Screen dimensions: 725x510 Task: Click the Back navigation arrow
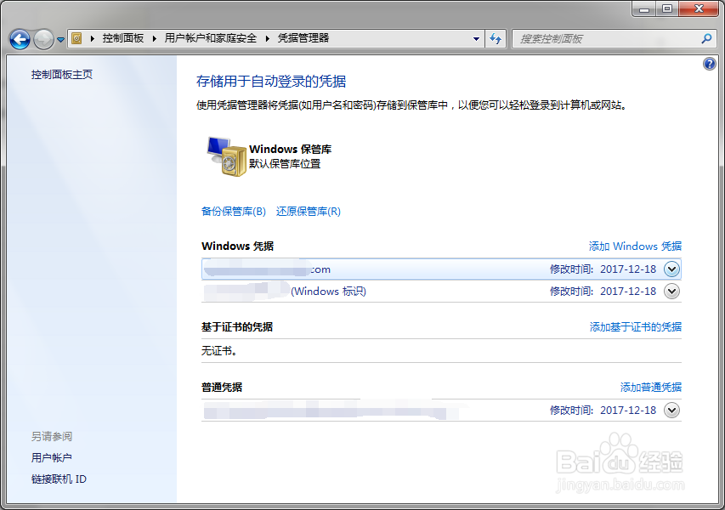(x=19, y=38)
